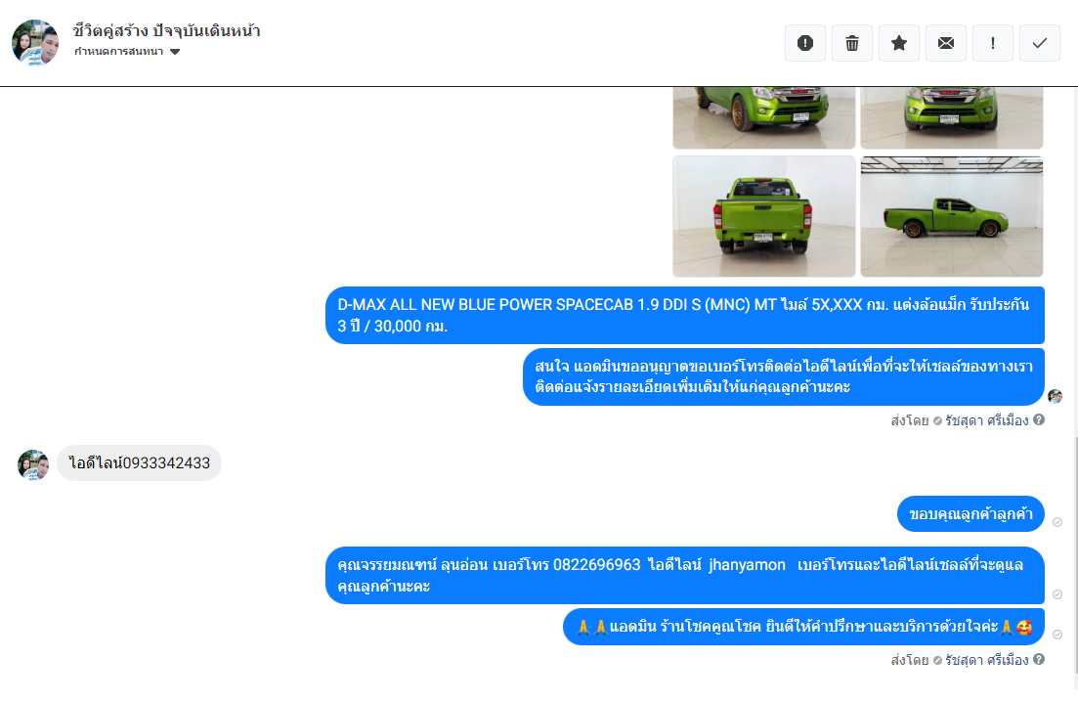This screenshot has width=1078, height=702.
Task: Open the green pickup side view photo
Action: 952,216
